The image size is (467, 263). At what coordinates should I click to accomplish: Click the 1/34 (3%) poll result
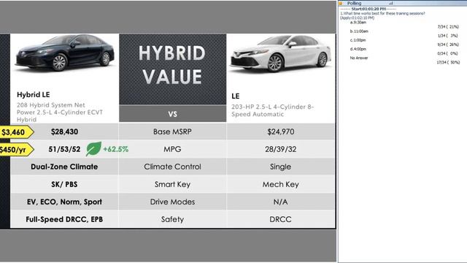[447, 36]
